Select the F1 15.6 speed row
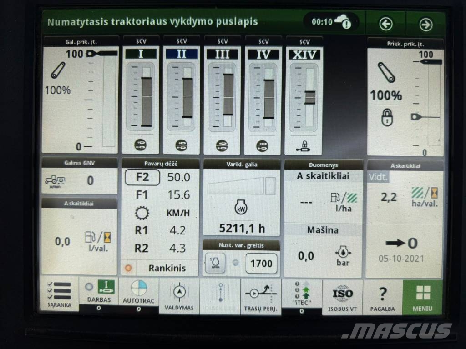The image size is (466, 349). tap(162, 195)
